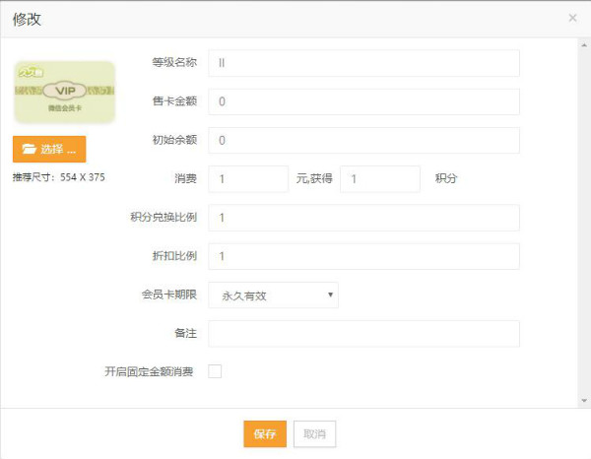
Task: Click into the 售卡金额 field
Action: (x=363, y=101)
